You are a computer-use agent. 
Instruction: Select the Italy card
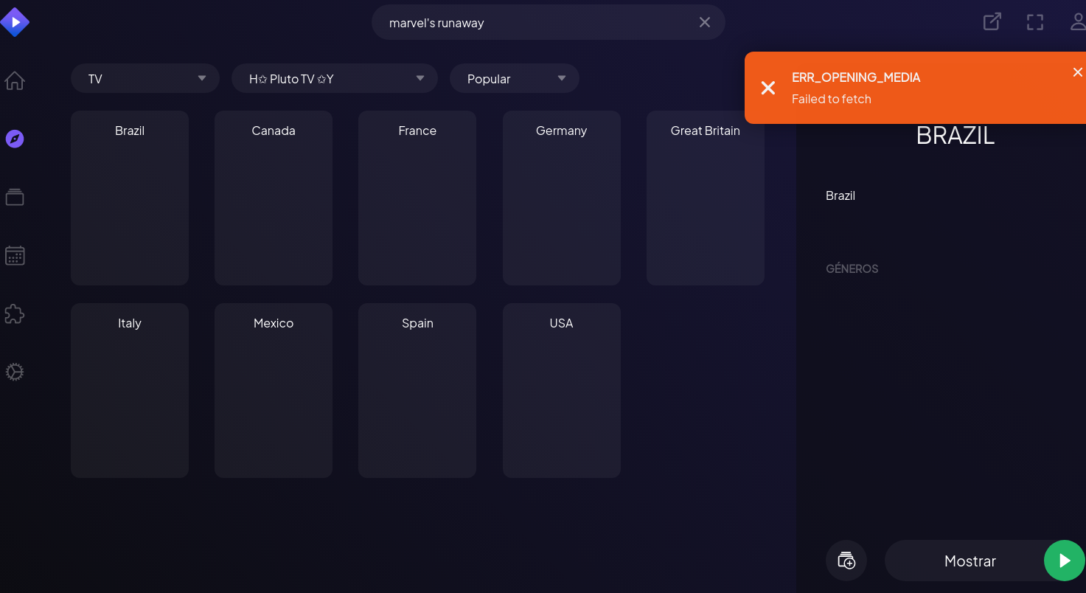[130, 390]
